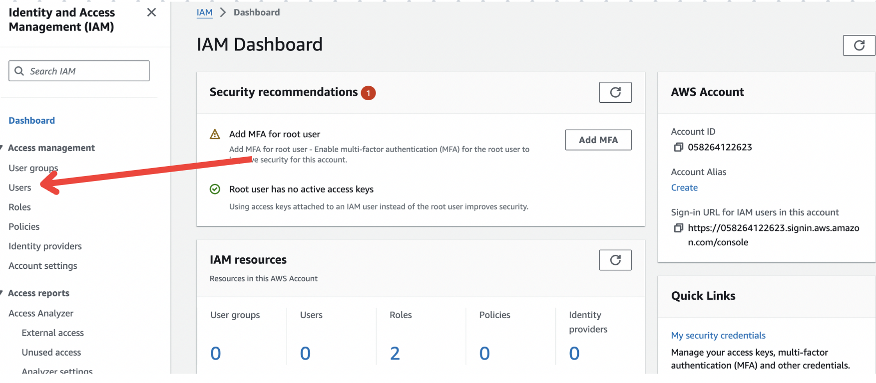Viewport: 876px width, 383px height.
Task: Open User groups in the sidebar
Action: click(33, 168)
